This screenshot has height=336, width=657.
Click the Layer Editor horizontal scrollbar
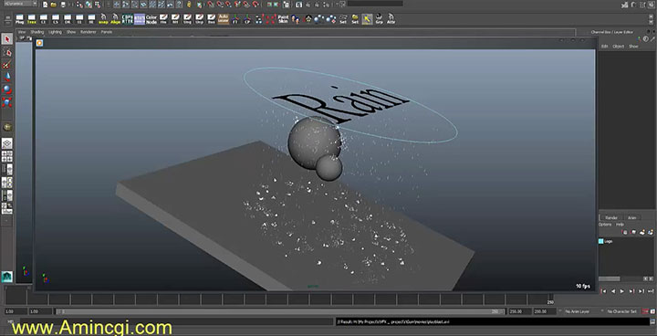(609, 279)
